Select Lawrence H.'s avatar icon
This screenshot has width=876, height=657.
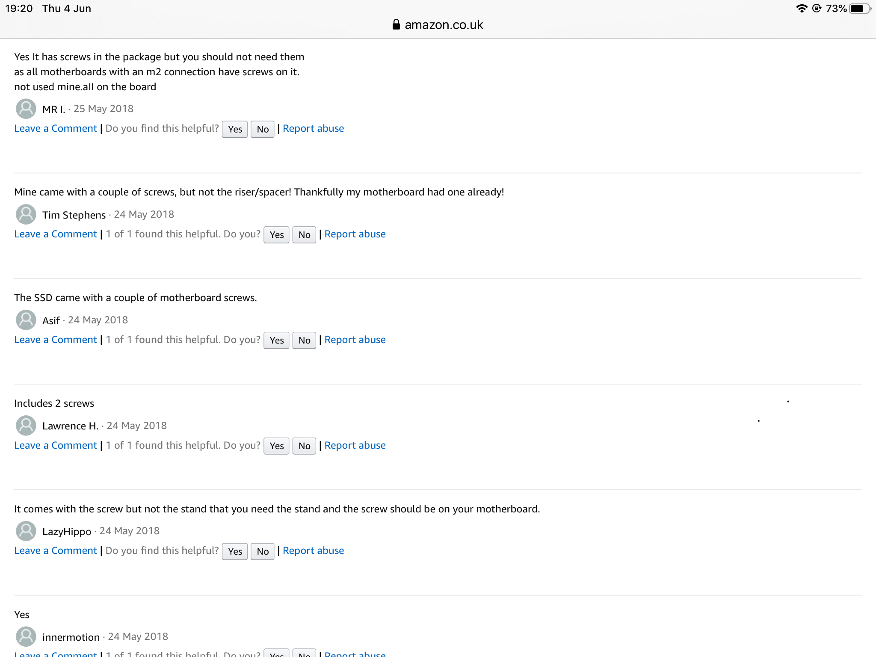click(x=26, y=426)
